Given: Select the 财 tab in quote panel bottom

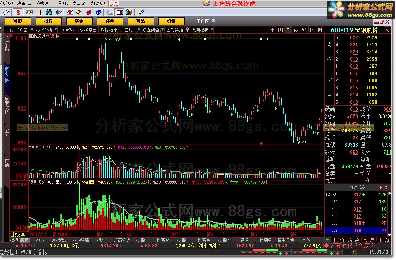Looking at the screenshot, I should 335,240.
